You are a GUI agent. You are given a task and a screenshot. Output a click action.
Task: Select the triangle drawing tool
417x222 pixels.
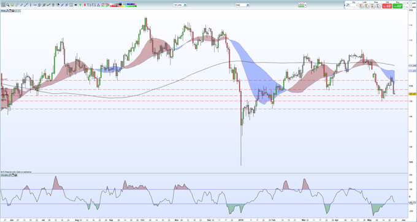click(x=98, y=5)
